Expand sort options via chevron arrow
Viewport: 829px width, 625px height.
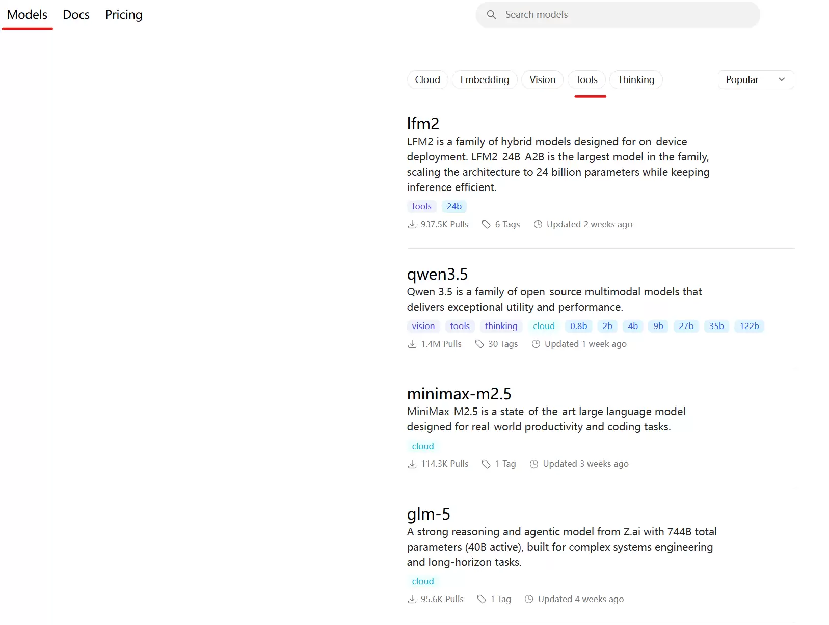782,80
